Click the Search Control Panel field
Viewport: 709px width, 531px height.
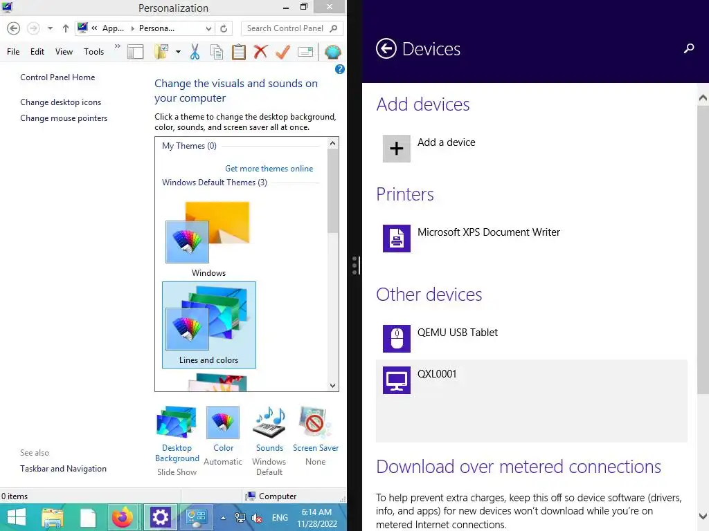[291, 28]
